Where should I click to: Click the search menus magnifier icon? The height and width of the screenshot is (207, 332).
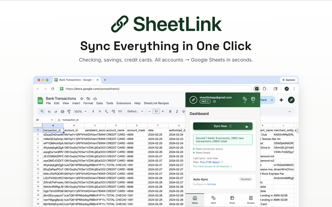(x=42, y=112)
